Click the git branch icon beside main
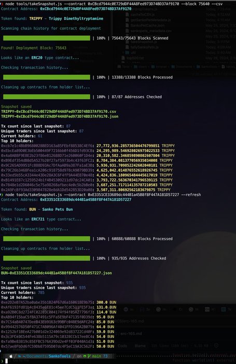The image size is (236, 364). click(x=89, y=356)
